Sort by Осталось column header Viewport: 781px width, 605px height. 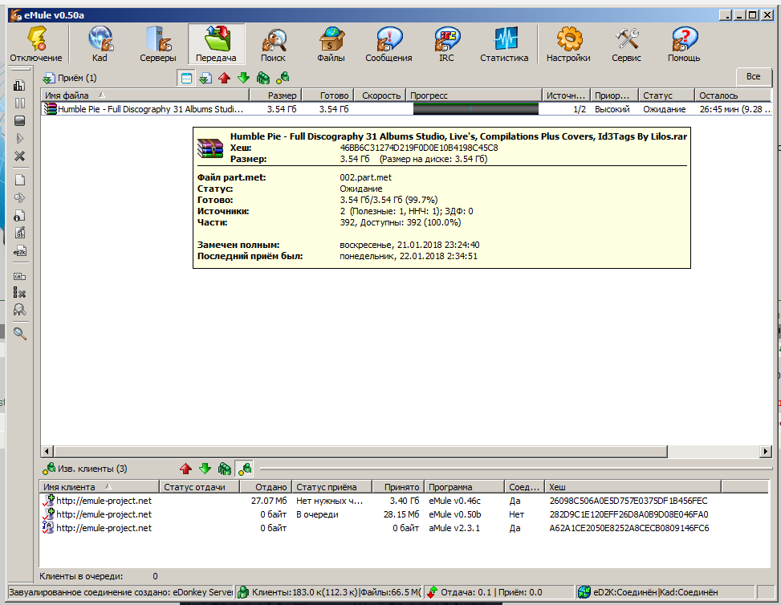733,95
